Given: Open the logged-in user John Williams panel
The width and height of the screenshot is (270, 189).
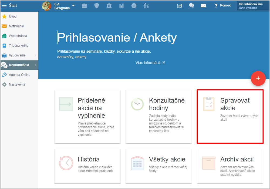Looking at the screenshot, I should click(253, 6).
